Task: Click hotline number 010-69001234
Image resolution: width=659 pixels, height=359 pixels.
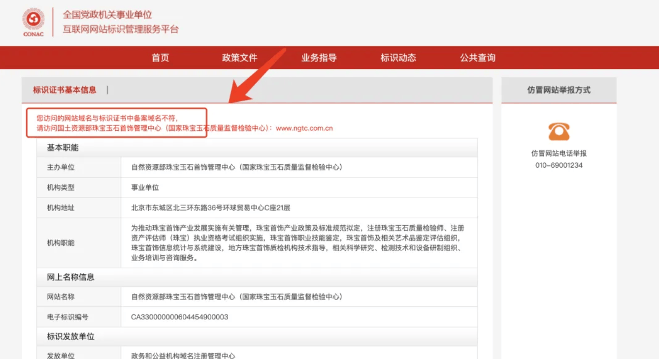Action: [x=559, y=165]
